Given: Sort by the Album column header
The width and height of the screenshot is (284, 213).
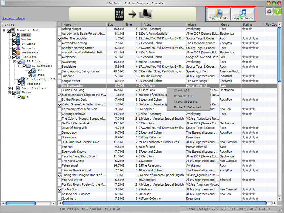Looking at the screenshot, I should (203, 25).
